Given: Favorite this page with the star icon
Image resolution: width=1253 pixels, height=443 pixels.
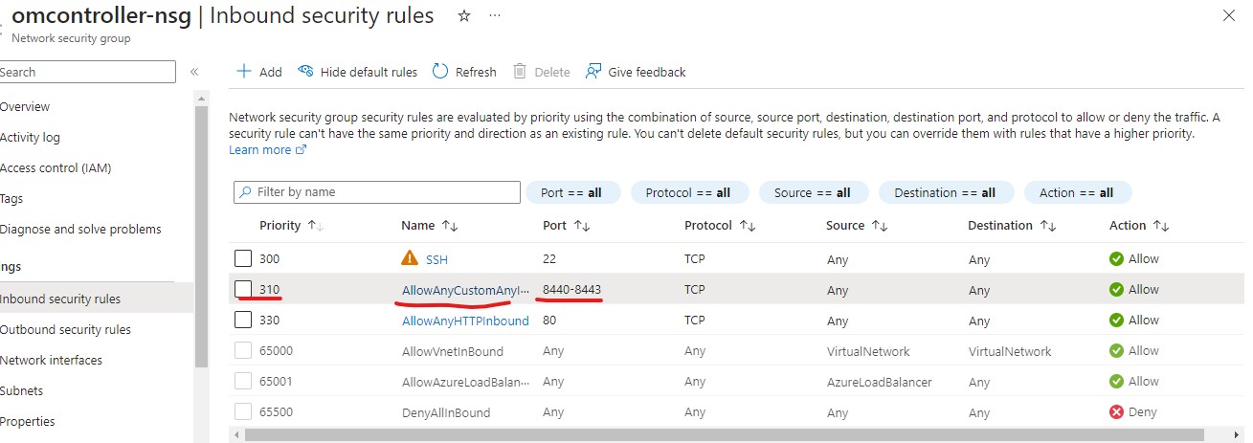Looking at the screenshot, I should 464,16.
